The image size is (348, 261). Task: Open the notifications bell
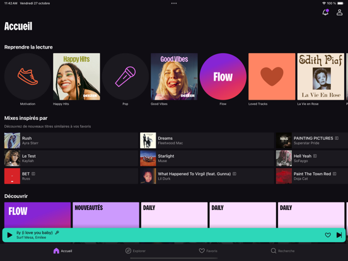(325, 12)
